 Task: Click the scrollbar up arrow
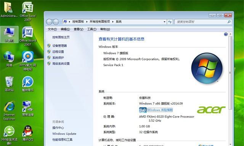click(230, 34)
